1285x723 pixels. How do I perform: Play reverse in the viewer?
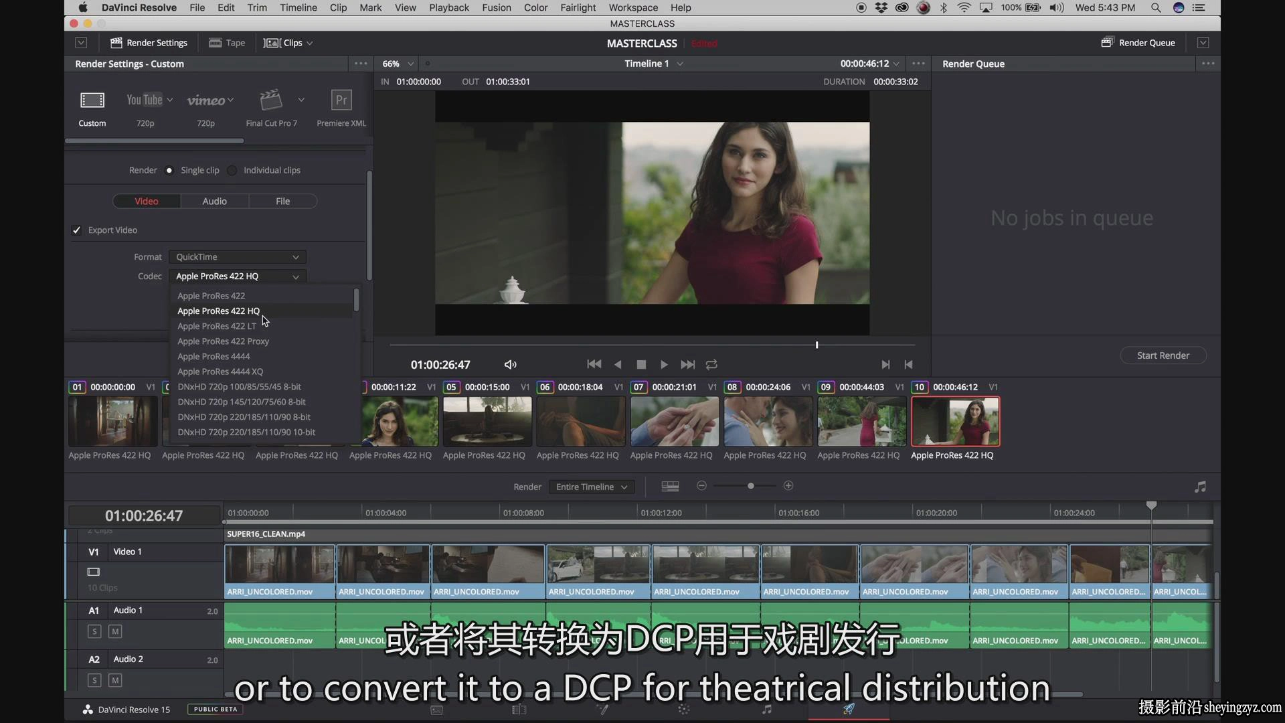(618, 365)
